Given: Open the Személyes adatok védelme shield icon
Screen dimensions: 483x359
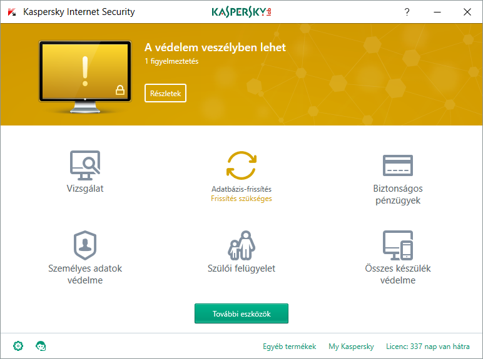Looking at the screenshot, I should pos(85,245).
